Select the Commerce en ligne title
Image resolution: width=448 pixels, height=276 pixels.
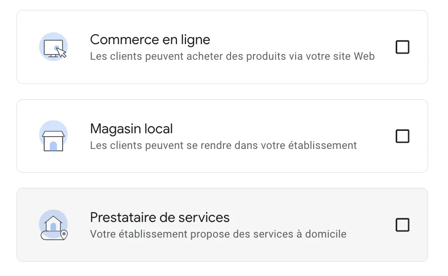click(x=150, y=39)
